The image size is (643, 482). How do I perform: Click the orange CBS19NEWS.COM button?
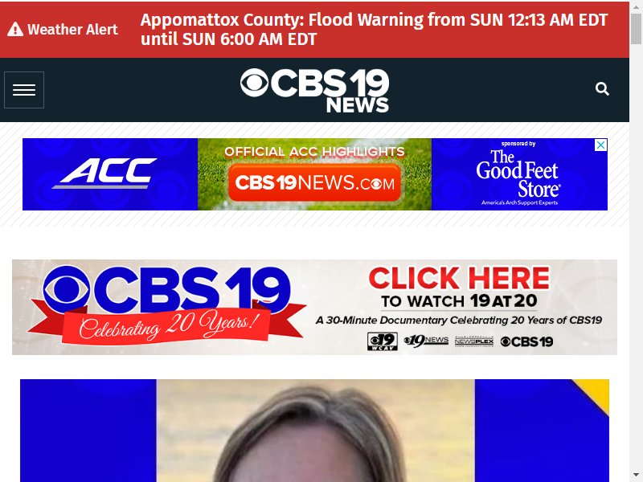314,183
